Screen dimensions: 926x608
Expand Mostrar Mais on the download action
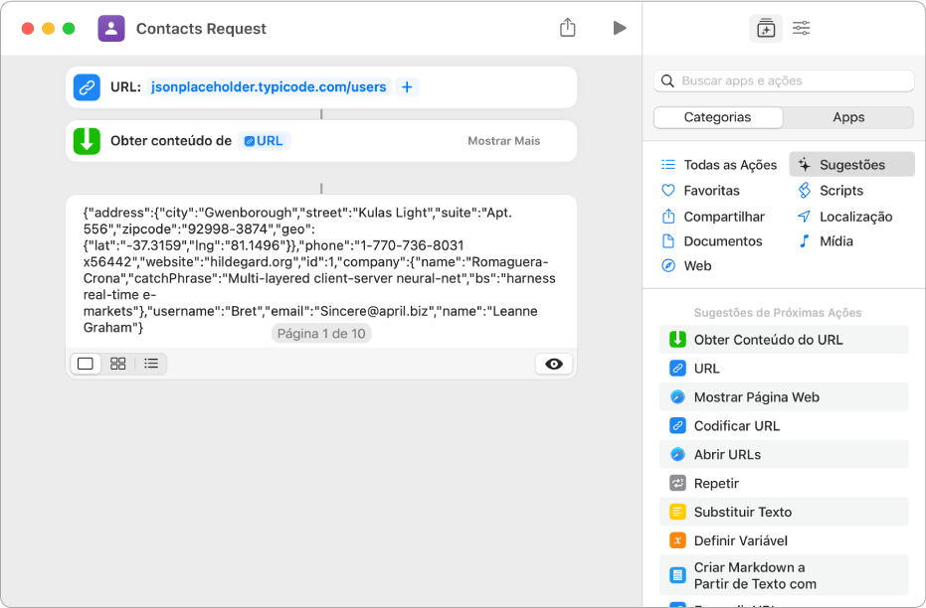click(x=503, y=141)
